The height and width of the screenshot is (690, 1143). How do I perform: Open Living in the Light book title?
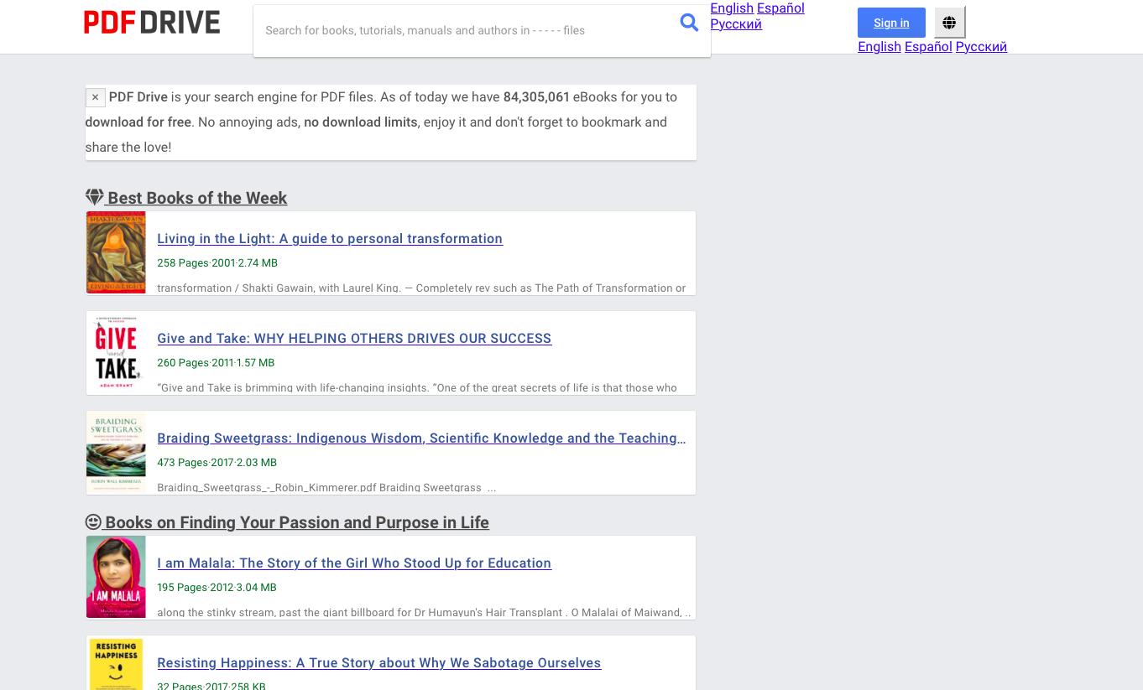(x=330, y=238)
